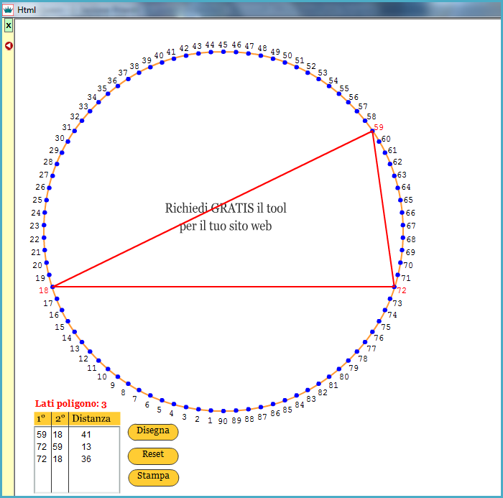Click the 'Html' window title text
Image resolution: width=503 pixels, height=498 pixels.
[27, 10]
